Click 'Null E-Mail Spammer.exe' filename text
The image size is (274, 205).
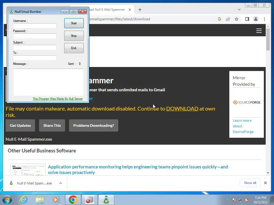(29, 139)
